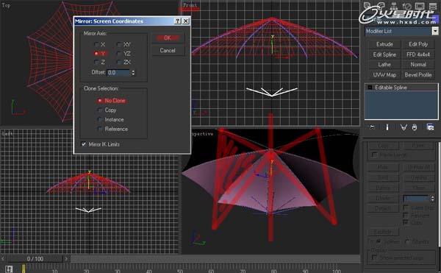Open Configure Modifier Sets icon

(430, 127)
